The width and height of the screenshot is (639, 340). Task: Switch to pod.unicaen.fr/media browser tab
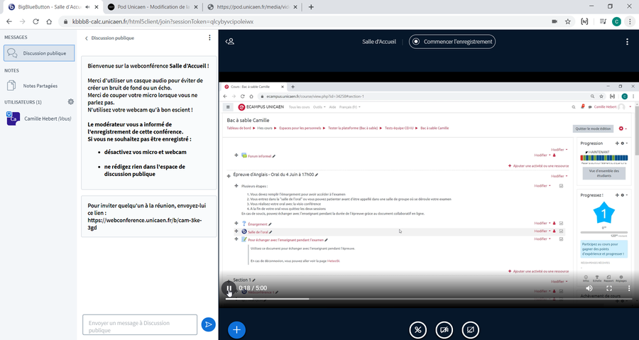tap(253, 7)
